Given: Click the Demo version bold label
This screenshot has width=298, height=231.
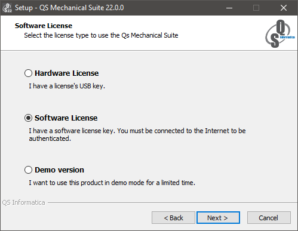Looking at the screenshot, I should pos(59,170).
